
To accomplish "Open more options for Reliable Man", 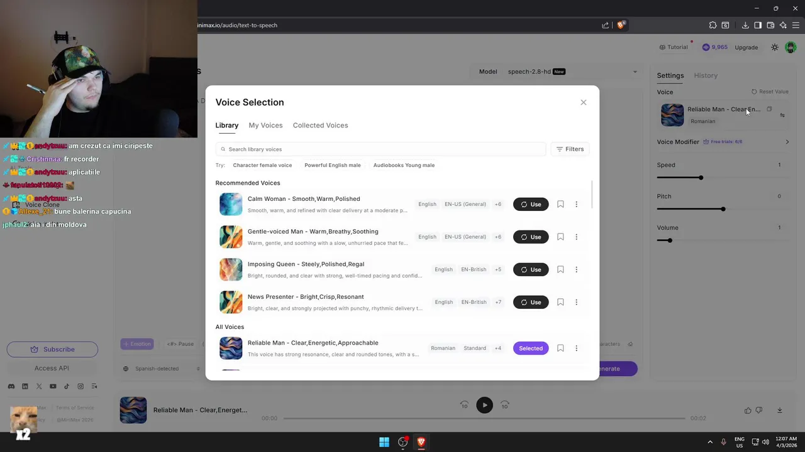I will click(576, 348).
